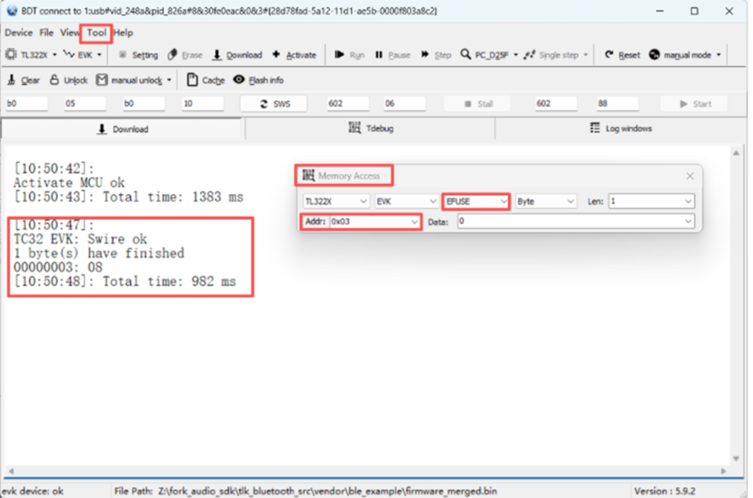This screenshot has width=753, height=498.
Task: Click the Clear icon
Action: [x=11, y=79]
